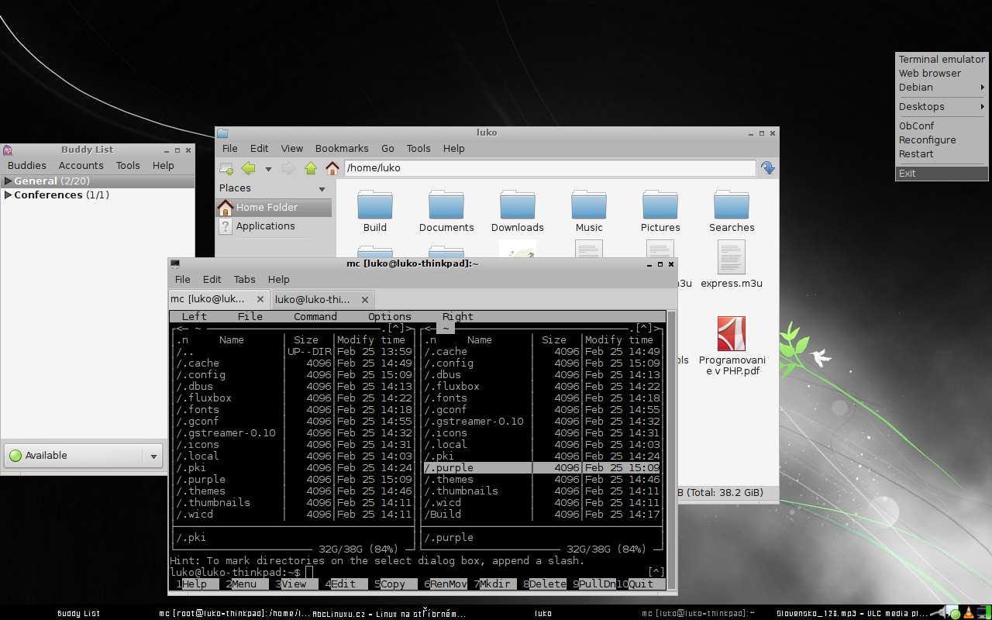Click the Pidgin icon in Buddy List titlebar

coord(7,150)
